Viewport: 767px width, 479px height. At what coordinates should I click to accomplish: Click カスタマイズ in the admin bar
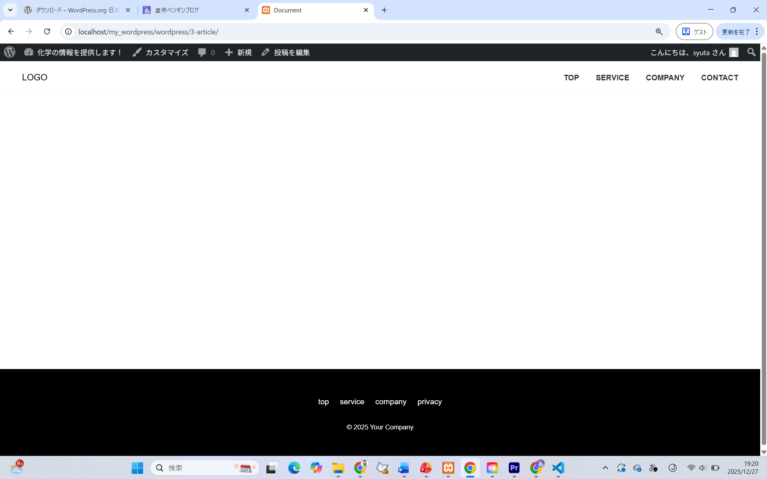(160, 52)
